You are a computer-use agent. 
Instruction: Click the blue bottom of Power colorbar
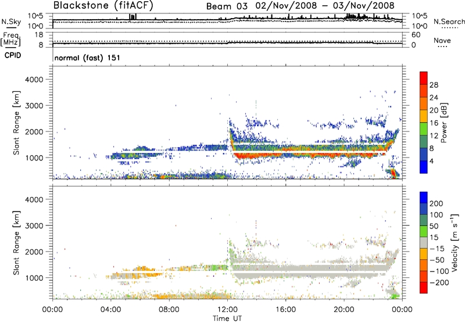424,167
